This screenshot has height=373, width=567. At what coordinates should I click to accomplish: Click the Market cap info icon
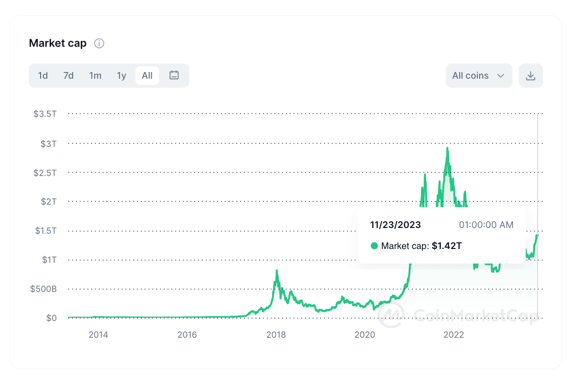[x=99, y=43]
